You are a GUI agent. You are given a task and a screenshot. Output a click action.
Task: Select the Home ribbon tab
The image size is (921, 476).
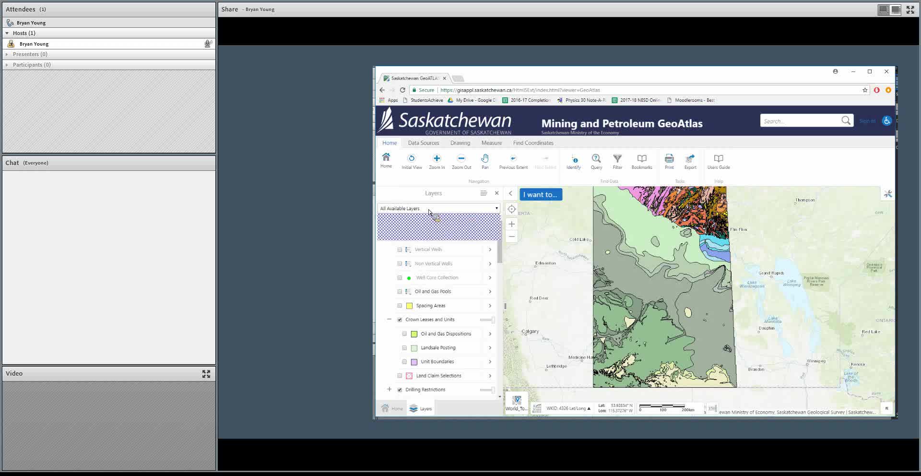(390, 143)
